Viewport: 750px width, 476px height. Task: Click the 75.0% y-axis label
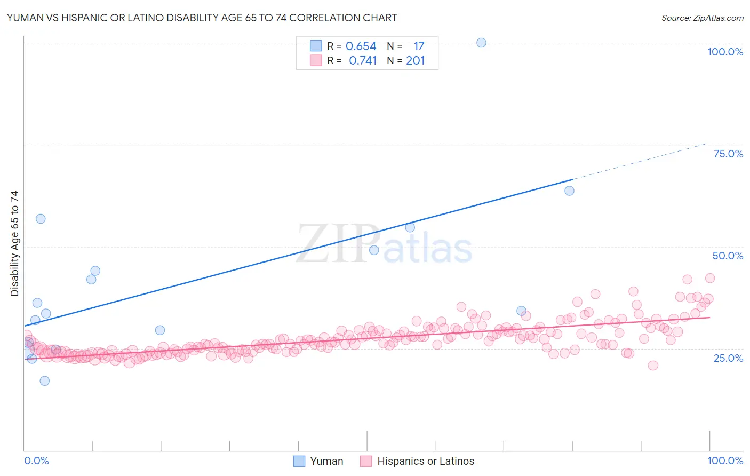pyautogui.click(x=728, y=154)
